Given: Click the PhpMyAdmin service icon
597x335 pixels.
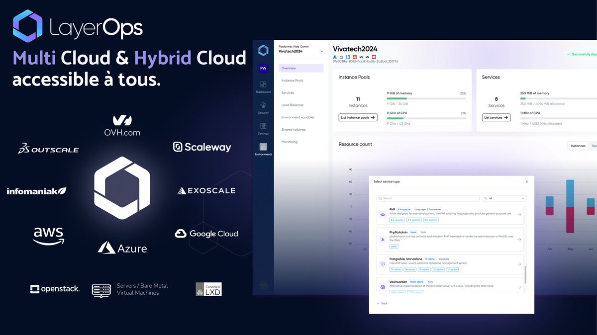Looking at the screenshot, I should click(x=383, y=240).
